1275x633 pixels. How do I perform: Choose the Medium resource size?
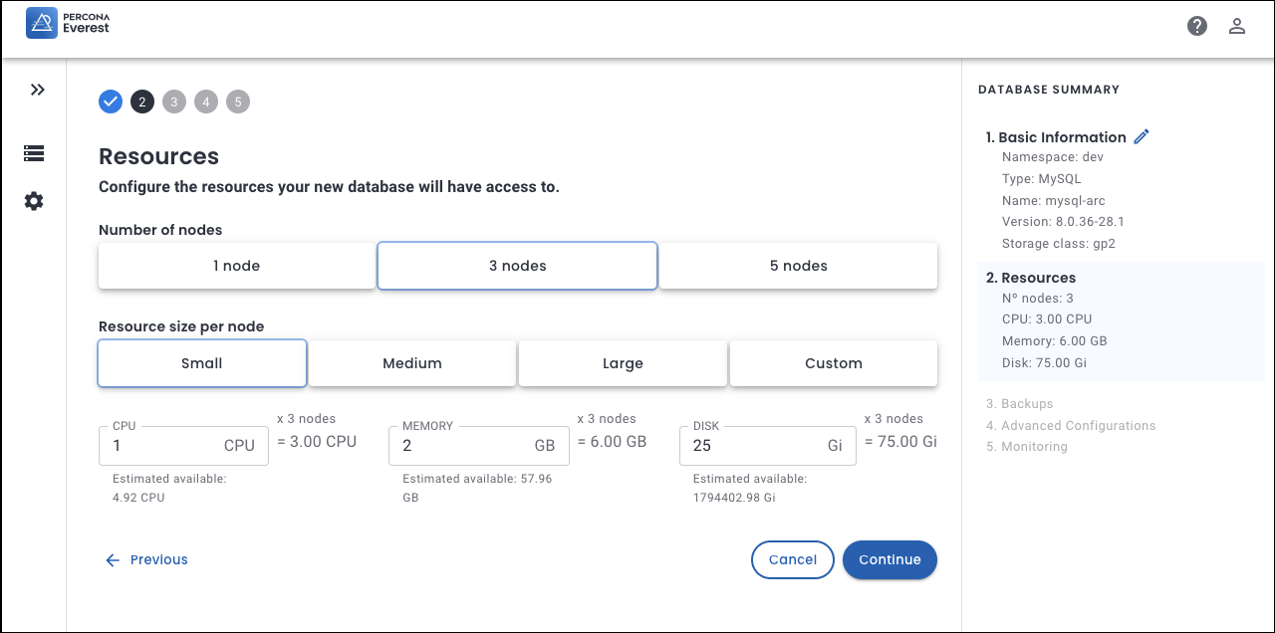click(x=411, y=363)
